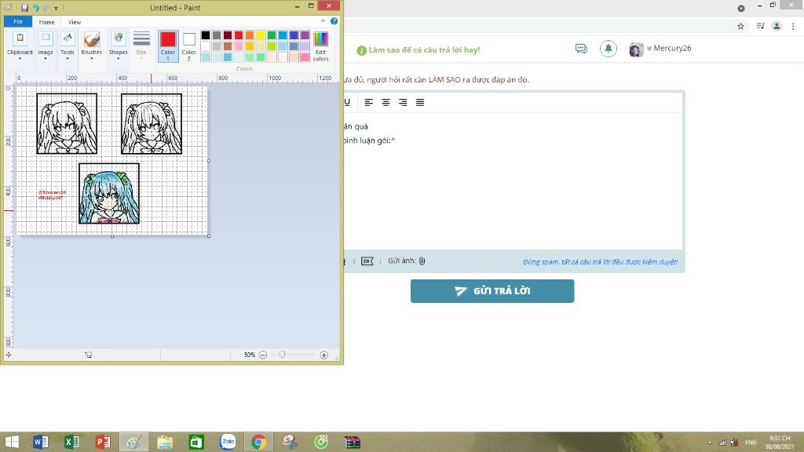The image size is (804, 452).
Task: Open Chrome media control icon
Action: click(x=760, y=26)
